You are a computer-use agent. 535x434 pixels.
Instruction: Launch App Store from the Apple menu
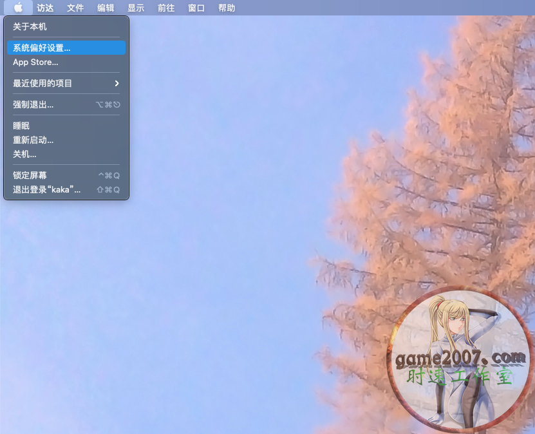[x=35, y=62]
